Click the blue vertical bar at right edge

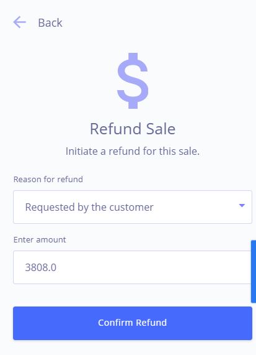coord(254,271)
